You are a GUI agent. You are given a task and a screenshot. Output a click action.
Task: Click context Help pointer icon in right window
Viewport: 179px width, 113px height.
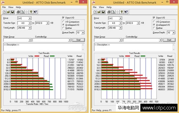tap(126, 12)
